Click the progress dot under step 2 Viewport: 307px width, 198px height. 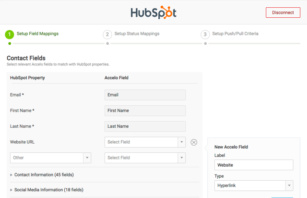point(107,43)
